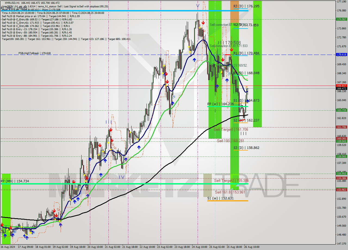Viewport: 348px width, 250px height.
Task: Select the S1 (D) 164.673 pivot label
Action: click(246, 101)
